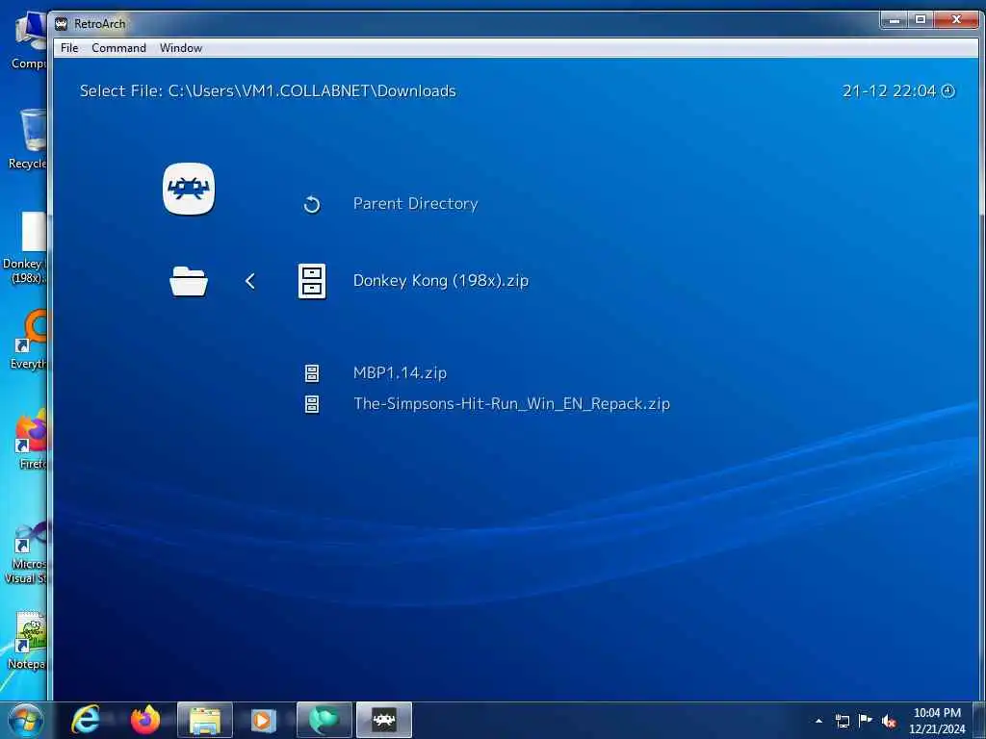The width and height of the screenshot is (986, 739).
Task: Launch Internet Explorer from taskbar
Action: [86, 720]
